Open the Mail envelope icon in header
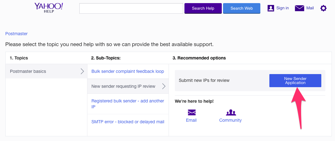Image resolution: width=335 pixels, height=141 pixels. (299, 8)
